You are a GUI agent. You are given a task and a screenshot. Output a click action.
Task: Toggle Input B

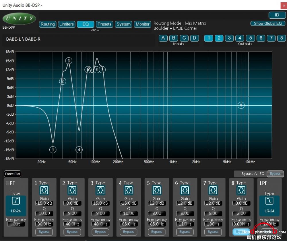tap(174, 38)
